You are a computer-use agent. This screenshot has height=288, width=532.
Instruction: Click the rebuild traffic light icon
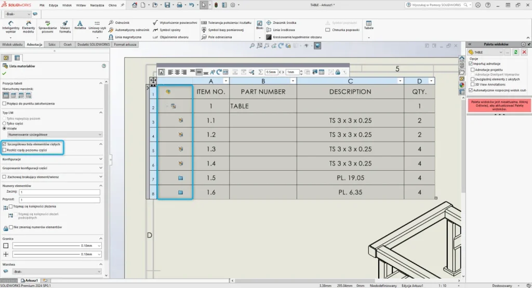pos(216,5)
